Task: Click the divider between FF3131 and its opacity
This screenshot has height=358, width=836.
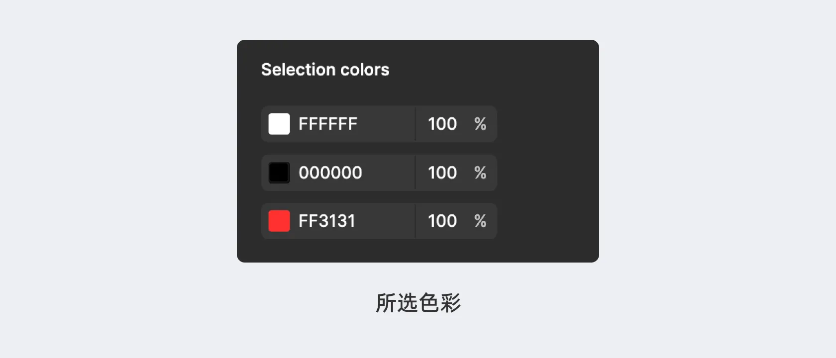Action: [x=415, y=221]
